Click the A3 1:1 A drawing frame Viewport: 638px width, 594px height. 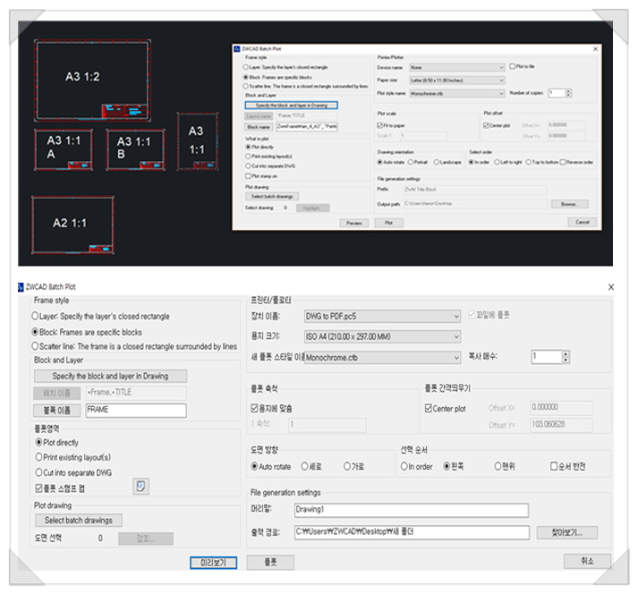click(x=64, y=149)
